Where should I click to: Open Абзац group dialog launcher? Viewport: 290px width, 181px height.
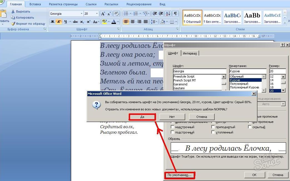(177, 29)
